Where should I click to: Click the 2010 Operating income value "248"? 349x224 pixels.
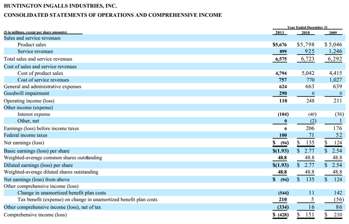coord(310,101)
